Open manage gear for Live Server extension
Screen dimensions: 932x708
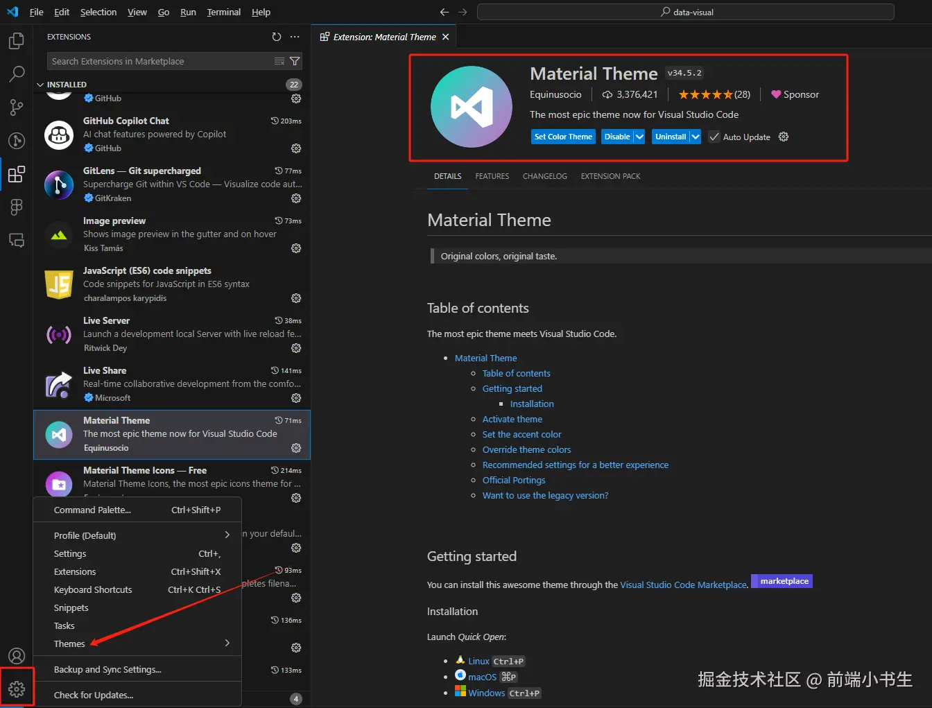tap(296, 348)
